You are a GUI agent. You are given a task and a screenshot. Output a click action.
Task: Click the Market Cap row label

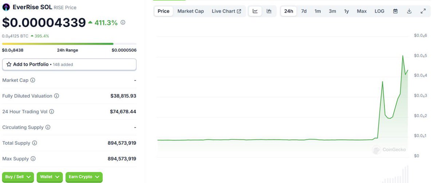point(15,80)
